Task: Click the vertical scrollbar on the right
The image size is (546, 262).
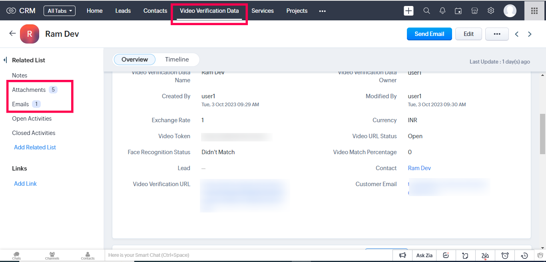Action: tap(542, 134)
